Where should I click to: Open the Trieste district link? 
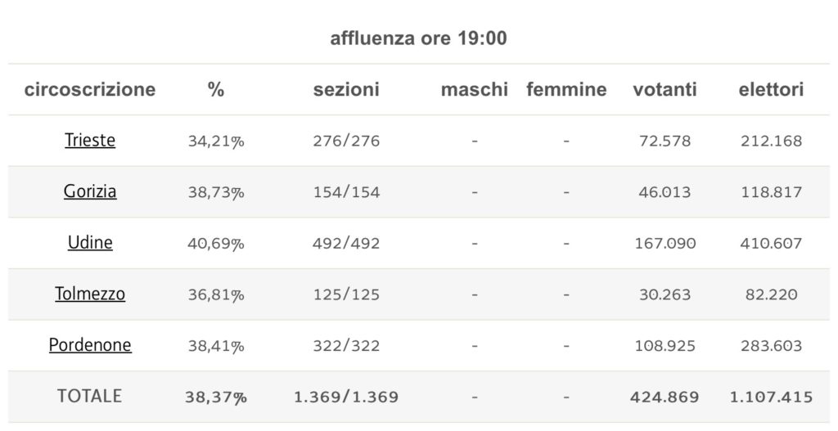click(90, 140)
